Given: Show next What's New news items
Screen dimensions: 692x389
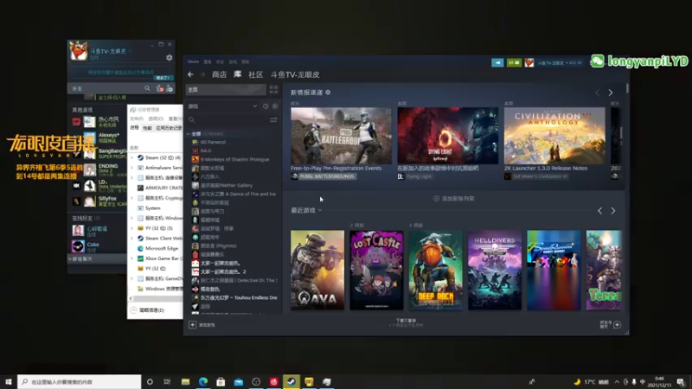Looking at the screenshot, I should [611, 92].
